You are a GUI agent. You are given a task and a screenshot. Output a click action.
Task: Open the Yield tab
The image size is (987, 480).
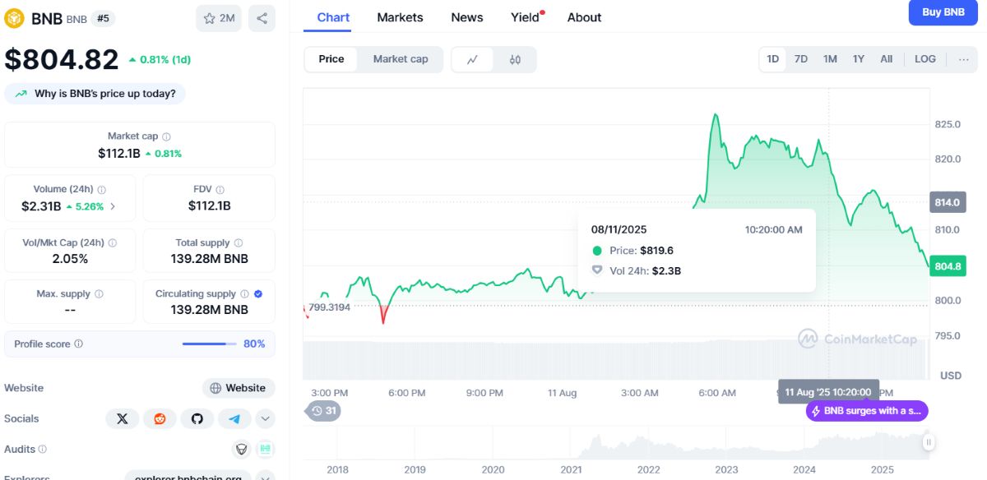click(526, 17)
